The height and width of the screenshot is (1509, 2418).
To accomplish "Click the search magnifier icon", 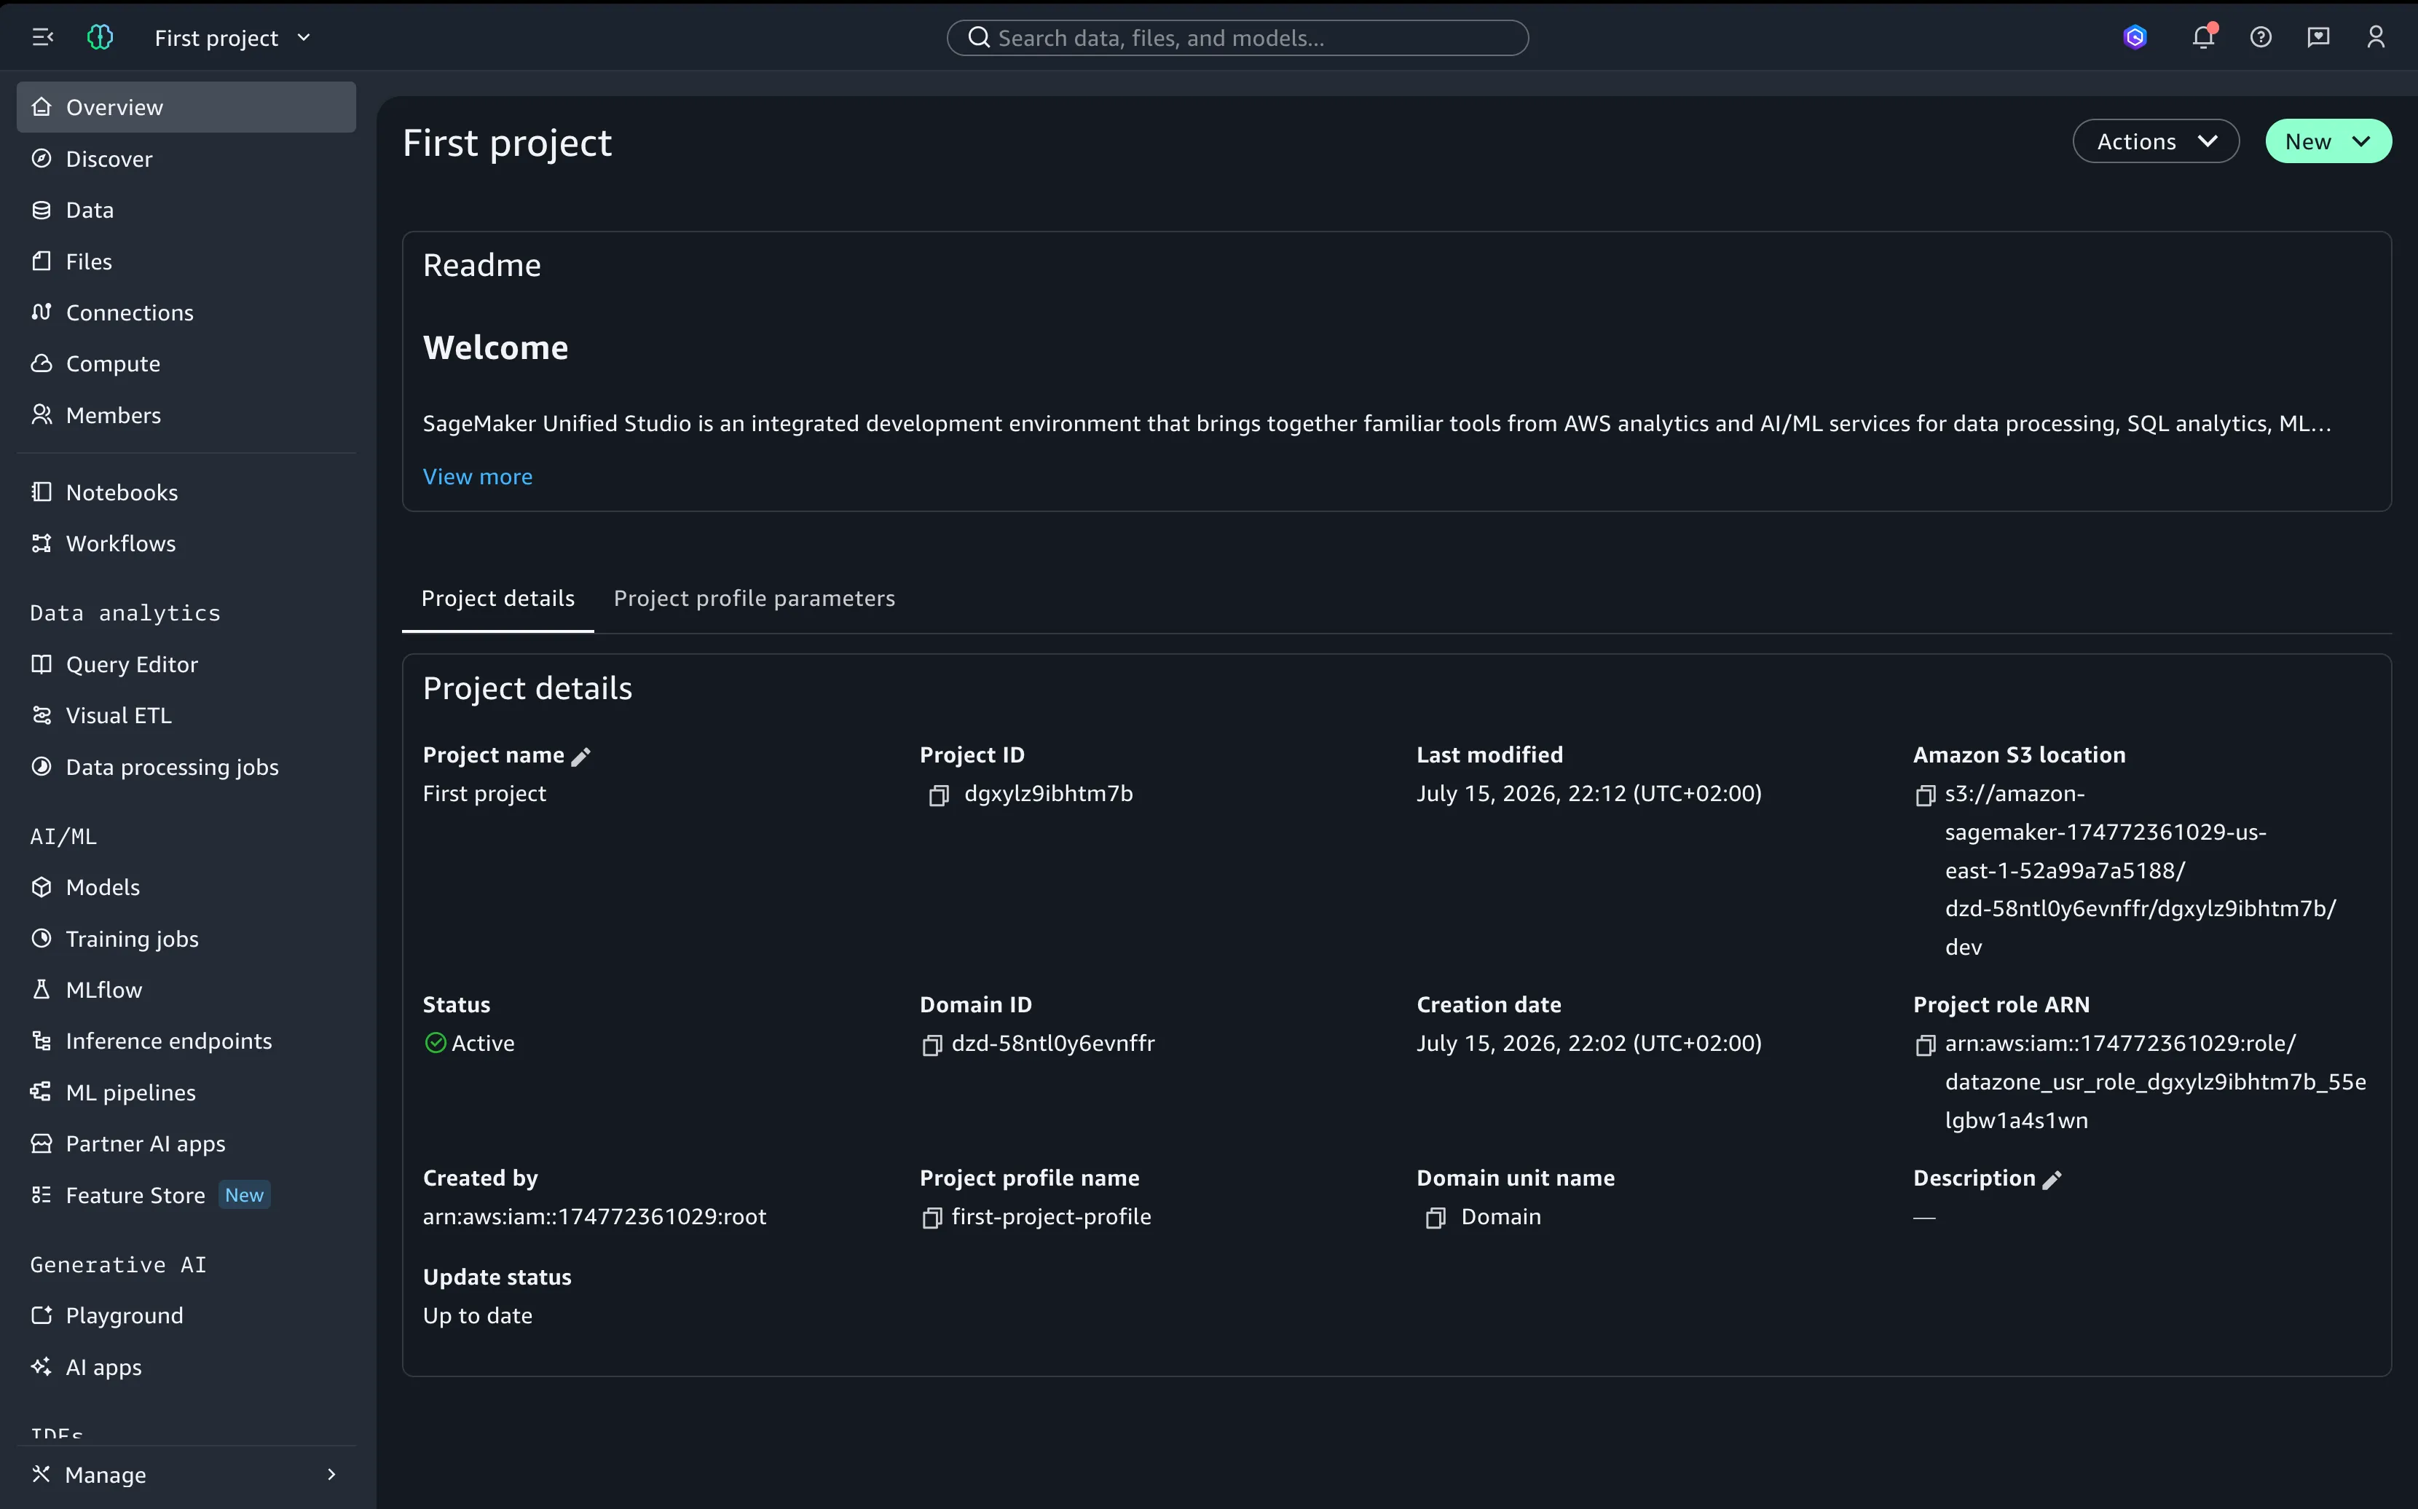I will pyautogui.click(x=979, y=38).
